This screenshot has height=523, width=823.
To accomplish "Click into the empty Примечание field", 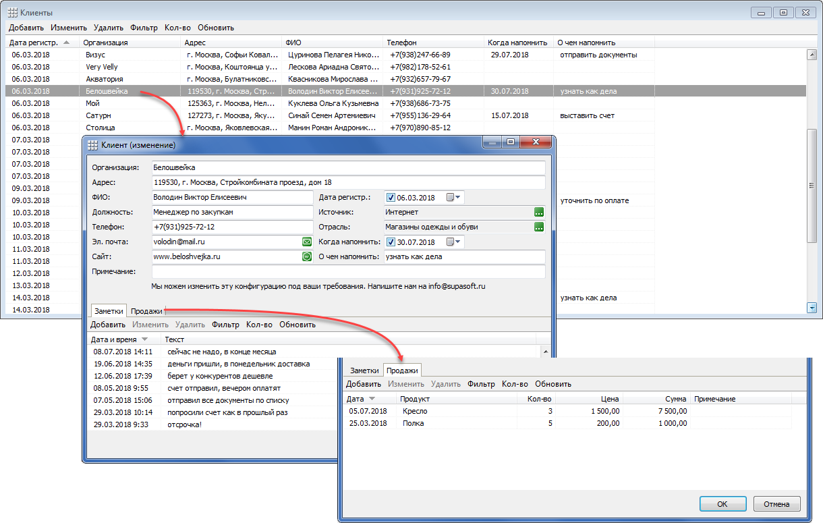I will (x=348, y=271).
